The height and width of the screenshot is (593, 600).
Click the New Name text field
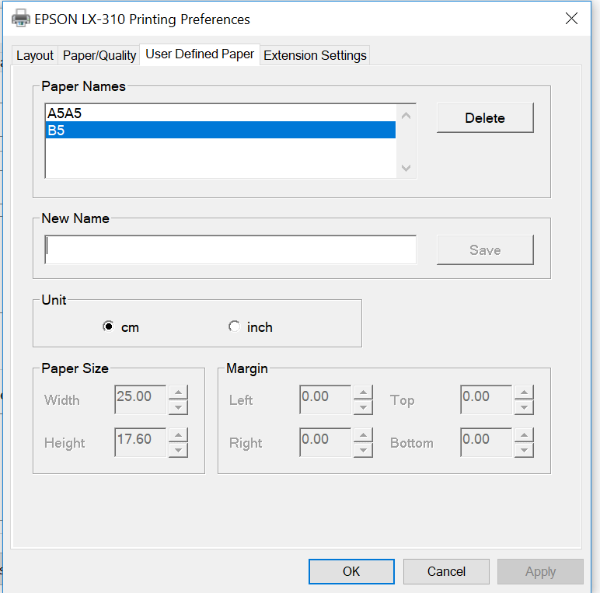coord(231,250)
